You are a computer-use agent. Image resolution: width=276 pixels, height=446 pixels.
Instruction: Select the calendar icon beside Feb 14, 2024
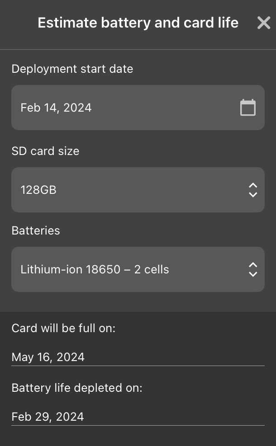[x=247, y=108]
